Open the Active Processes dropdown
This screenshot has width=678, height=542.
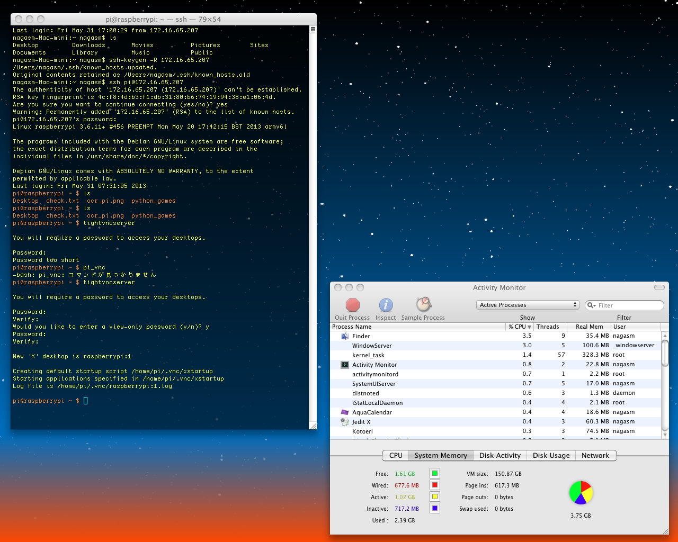528,305
